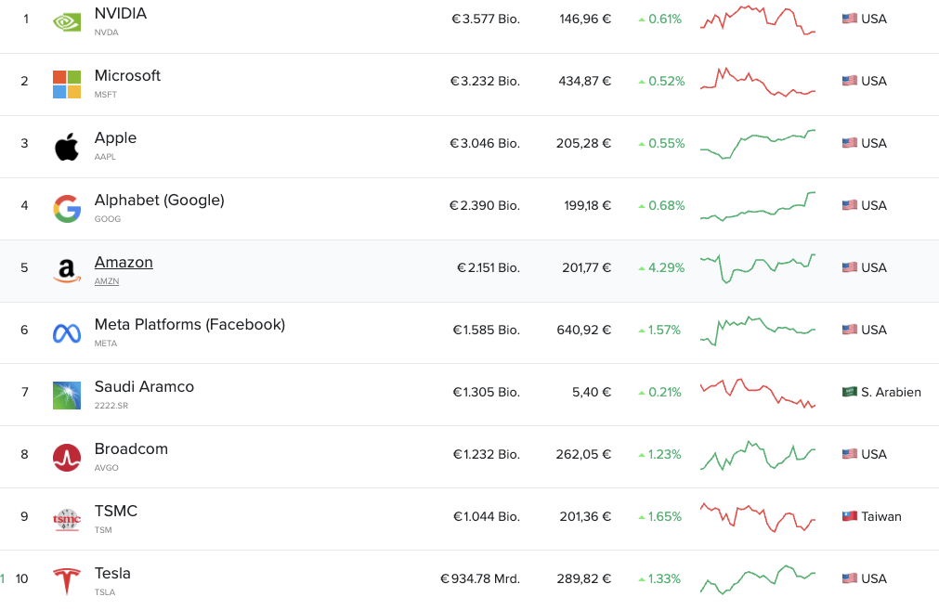939x610 pixels.
Task: Click the Tesla logo icon
Action: (x=67, y=581)
